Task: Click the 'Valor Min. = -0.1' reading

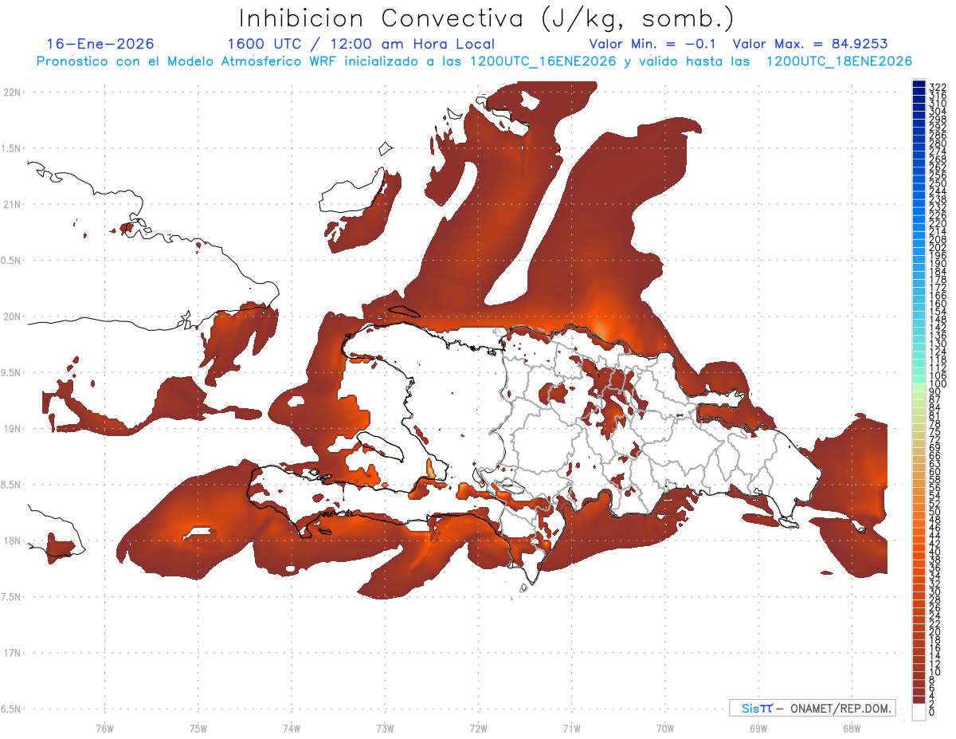Action: tap(654, 44)
